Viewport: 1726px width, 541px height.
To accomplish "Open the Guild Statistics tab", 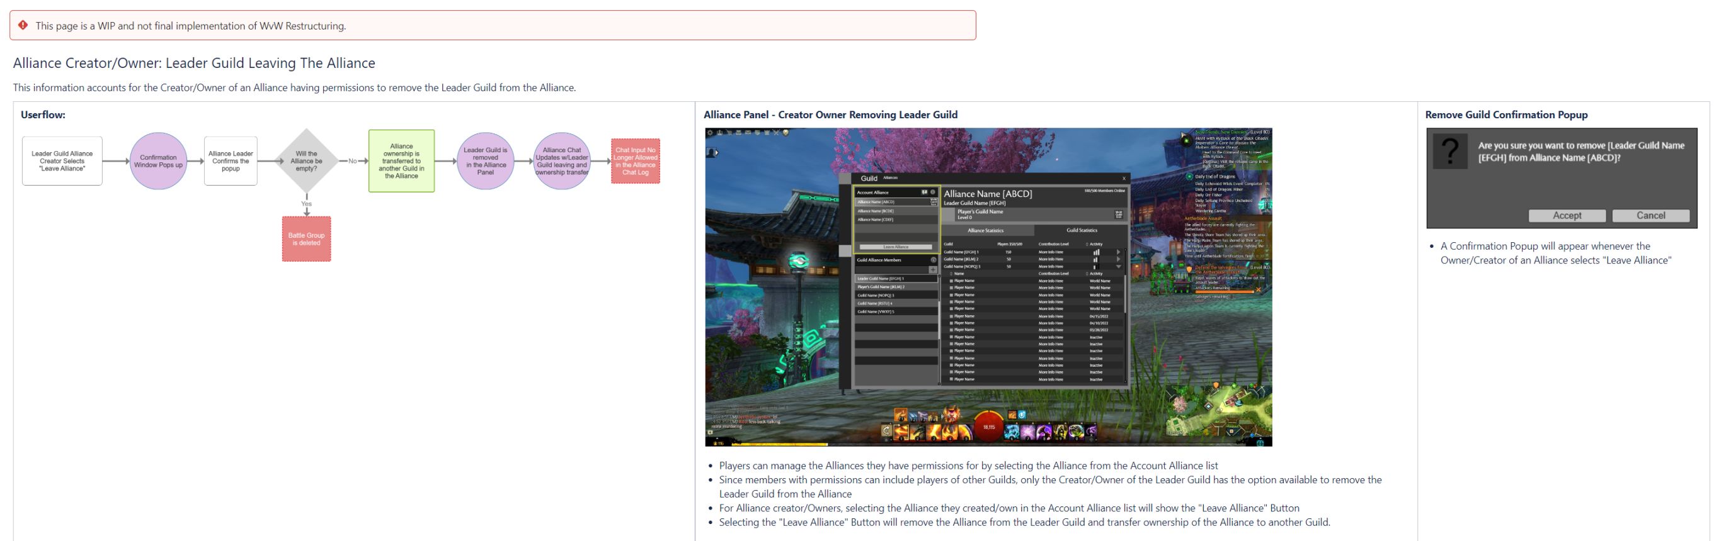I will [1082, 231].
